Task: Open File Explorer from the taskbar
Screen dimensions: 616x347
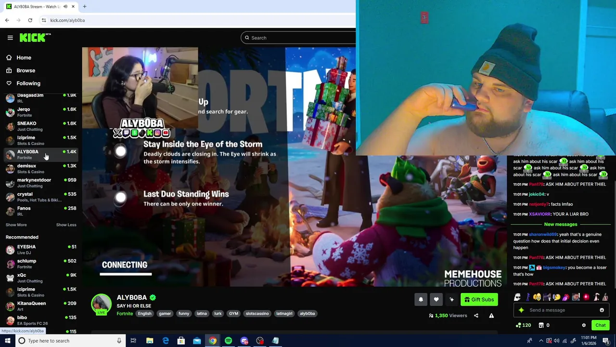Action: pos(150,341)
